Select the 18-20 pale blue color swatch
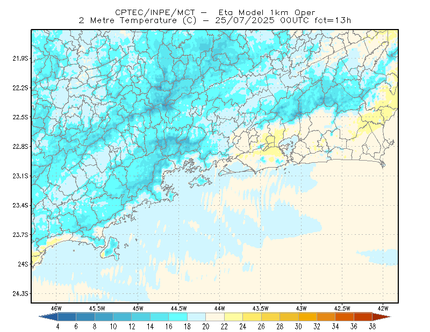The width and height of the screenshot is (430, 332). tap(197, 317)
